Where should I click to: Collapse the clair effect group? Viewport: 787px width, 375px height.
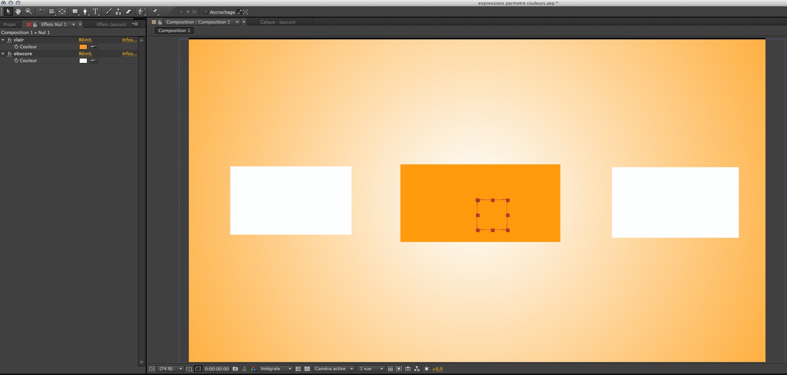(x=3, y=40)
